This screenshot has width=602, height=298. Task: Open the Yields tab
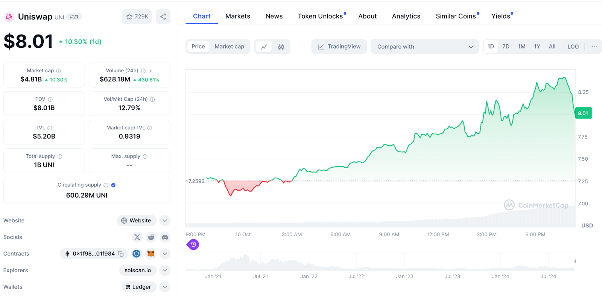(x=501, y=16)
